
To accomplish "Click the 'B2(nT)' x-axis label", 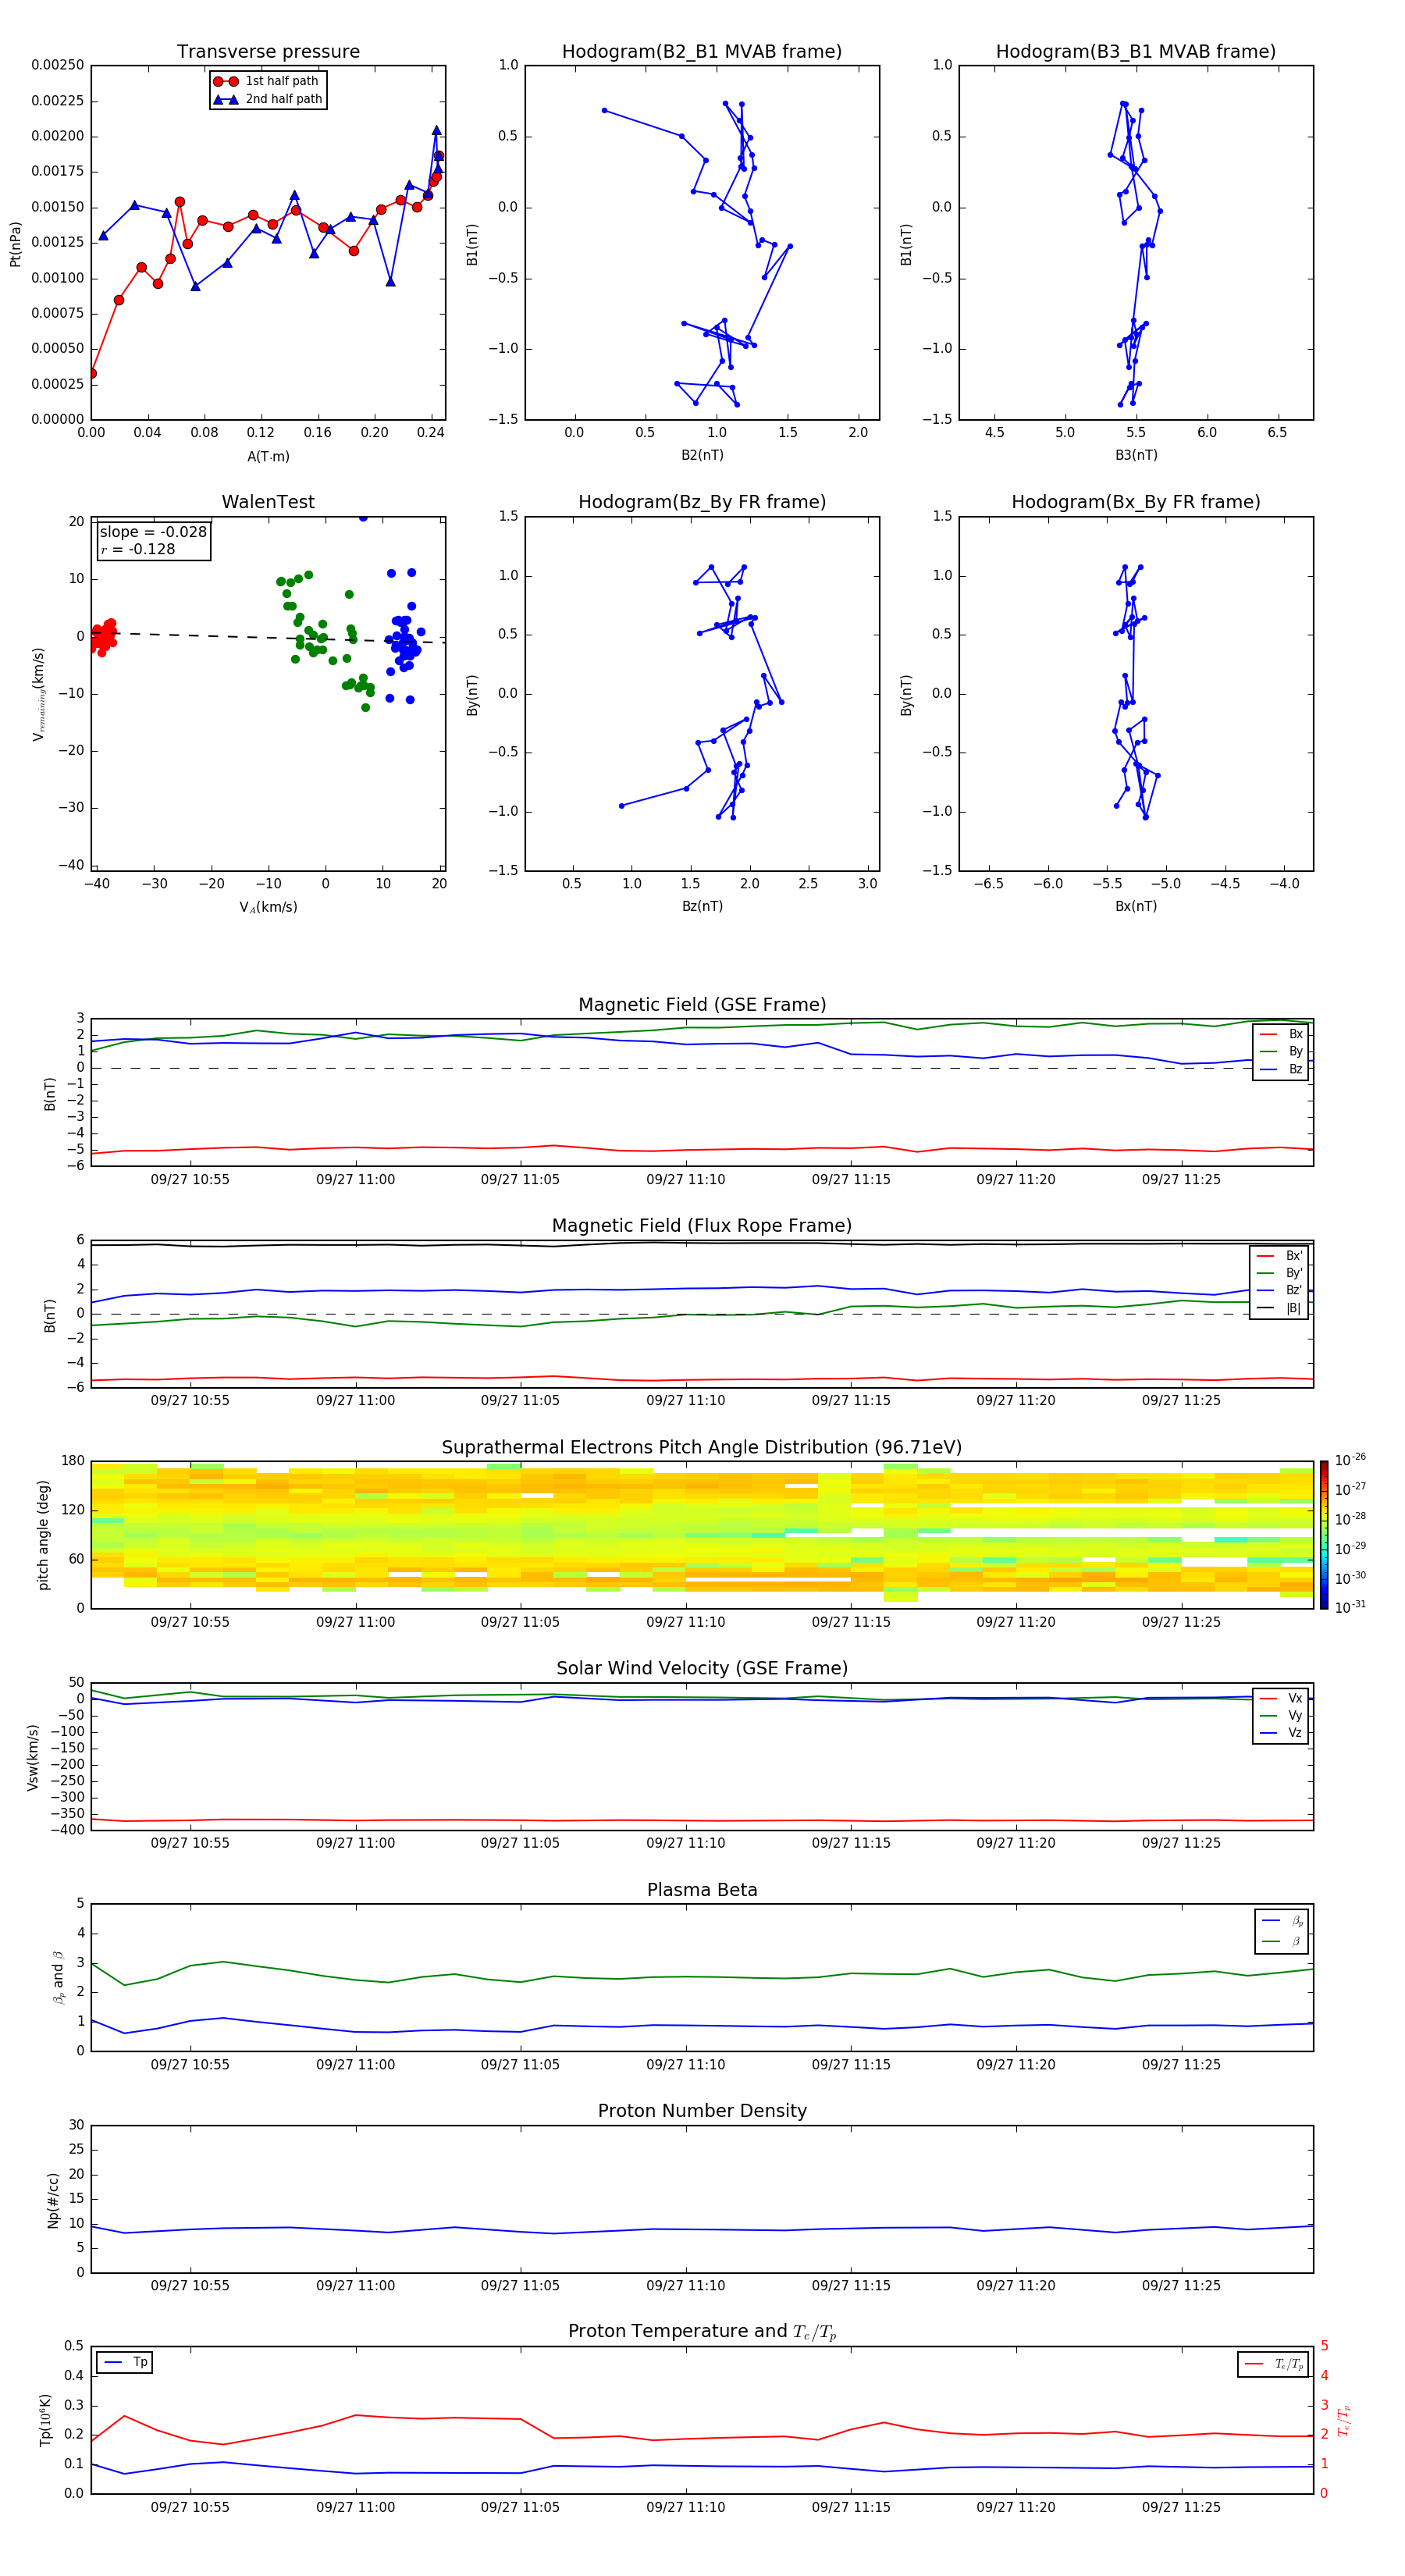I will 702,455.
